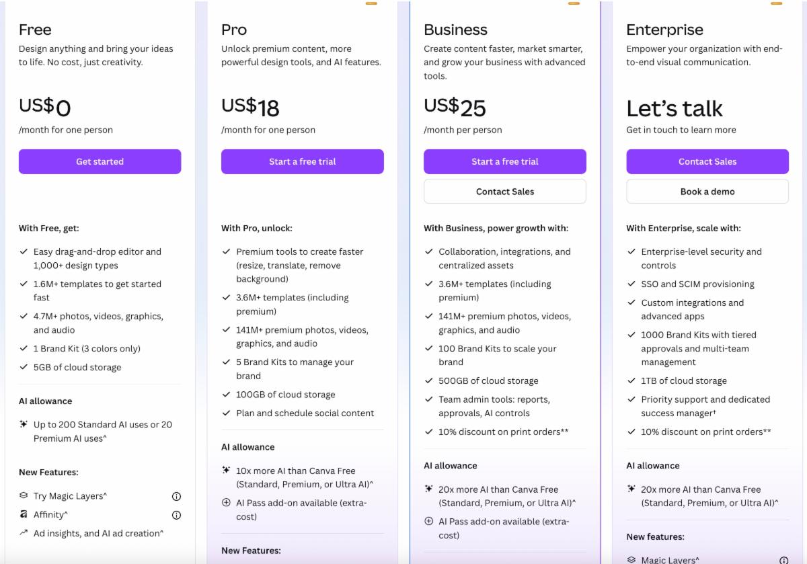Click sparkle icon in Pro AI allowance
This screenshot has width=807, height=564.
pos(226,470)
